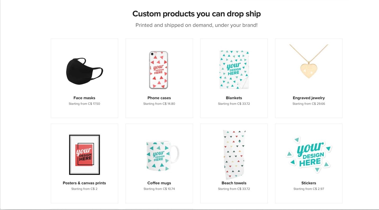Open the Phone cases category title
Screen dimensions: 379x210
click(159, 98)
